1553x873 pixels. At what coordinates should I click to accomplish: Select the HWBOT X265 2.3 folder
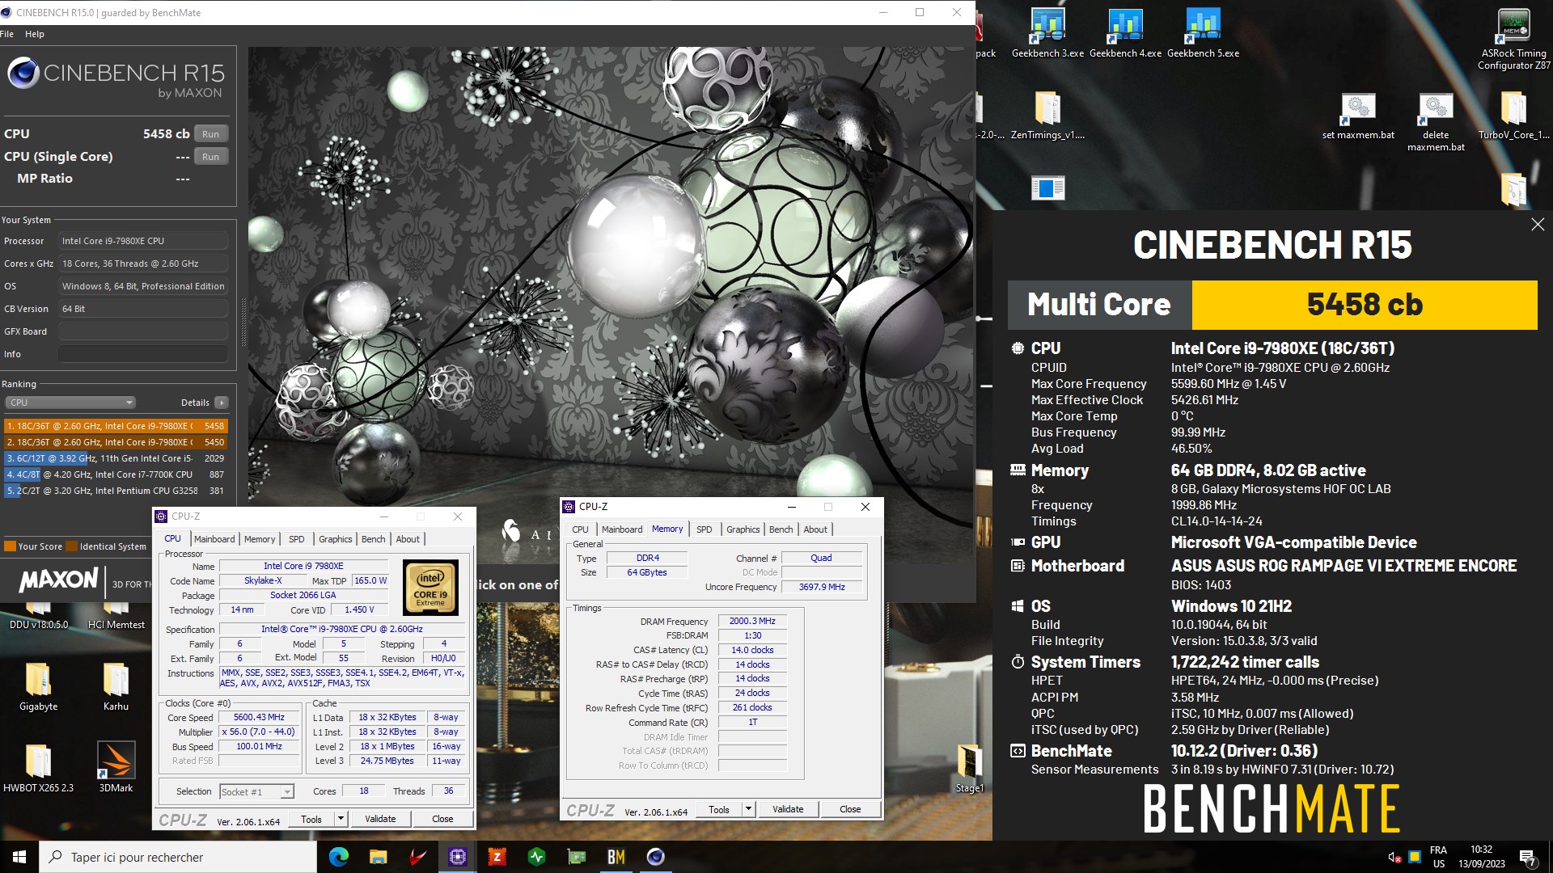[x=38, y=768]
